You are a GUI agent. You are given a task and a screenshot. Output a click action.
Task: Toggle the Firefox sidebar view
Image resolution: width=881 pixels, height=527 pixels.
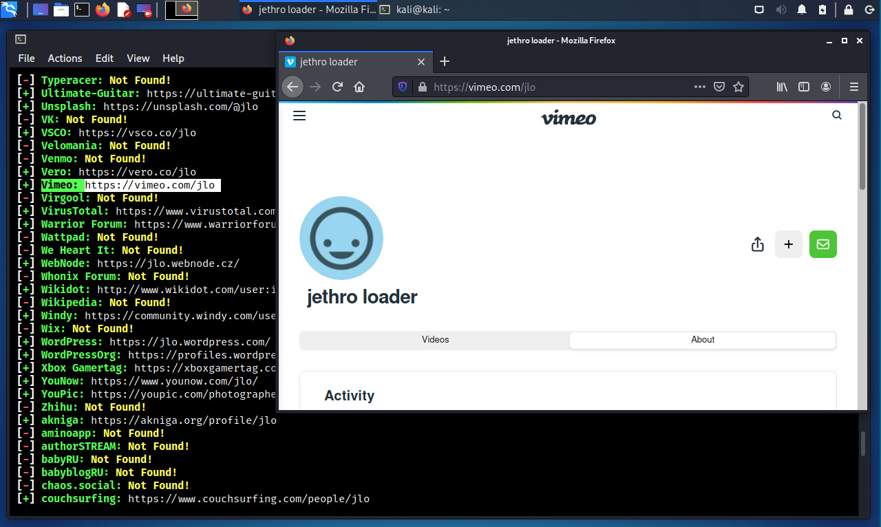804,87
